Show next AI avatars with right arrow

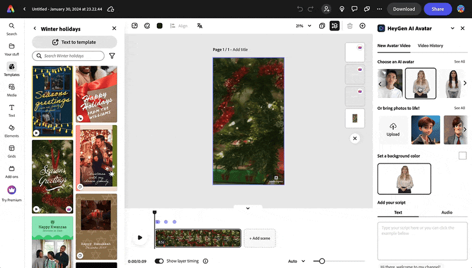pos(465,83)
